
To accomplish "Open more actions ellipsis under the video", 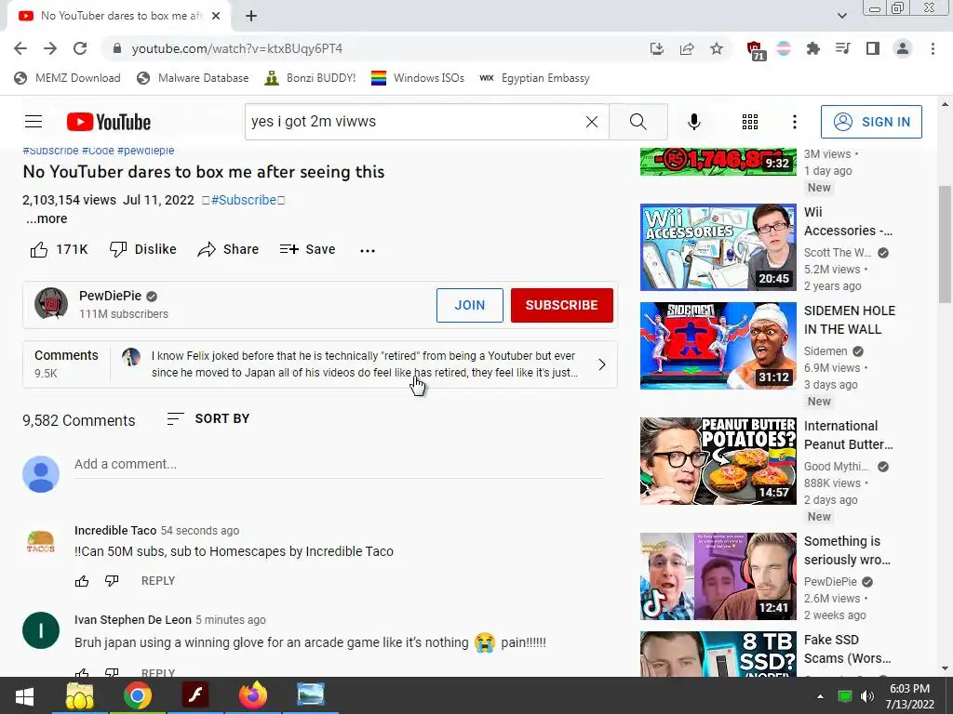I will point(368,250).
